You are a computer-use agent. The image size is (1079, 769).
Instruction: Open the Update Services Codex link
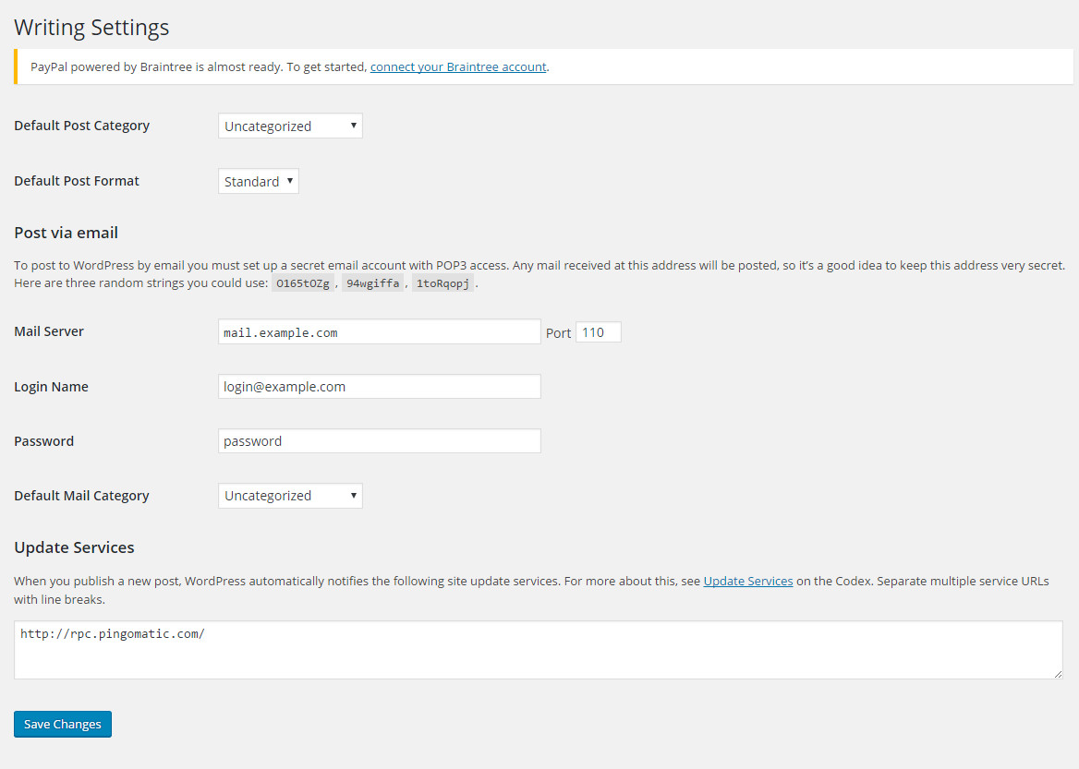click(748, 582)
